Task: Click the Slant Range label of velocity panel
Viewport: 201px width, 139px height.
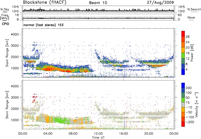Action: 7,105
